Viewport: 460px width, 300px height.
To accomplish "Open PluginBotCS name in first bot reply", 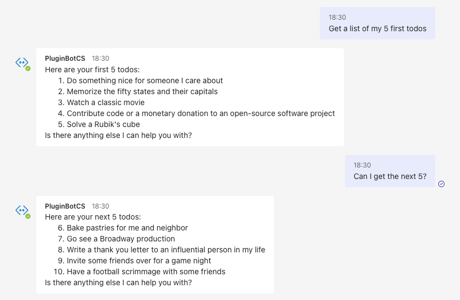I will [65, 59].
